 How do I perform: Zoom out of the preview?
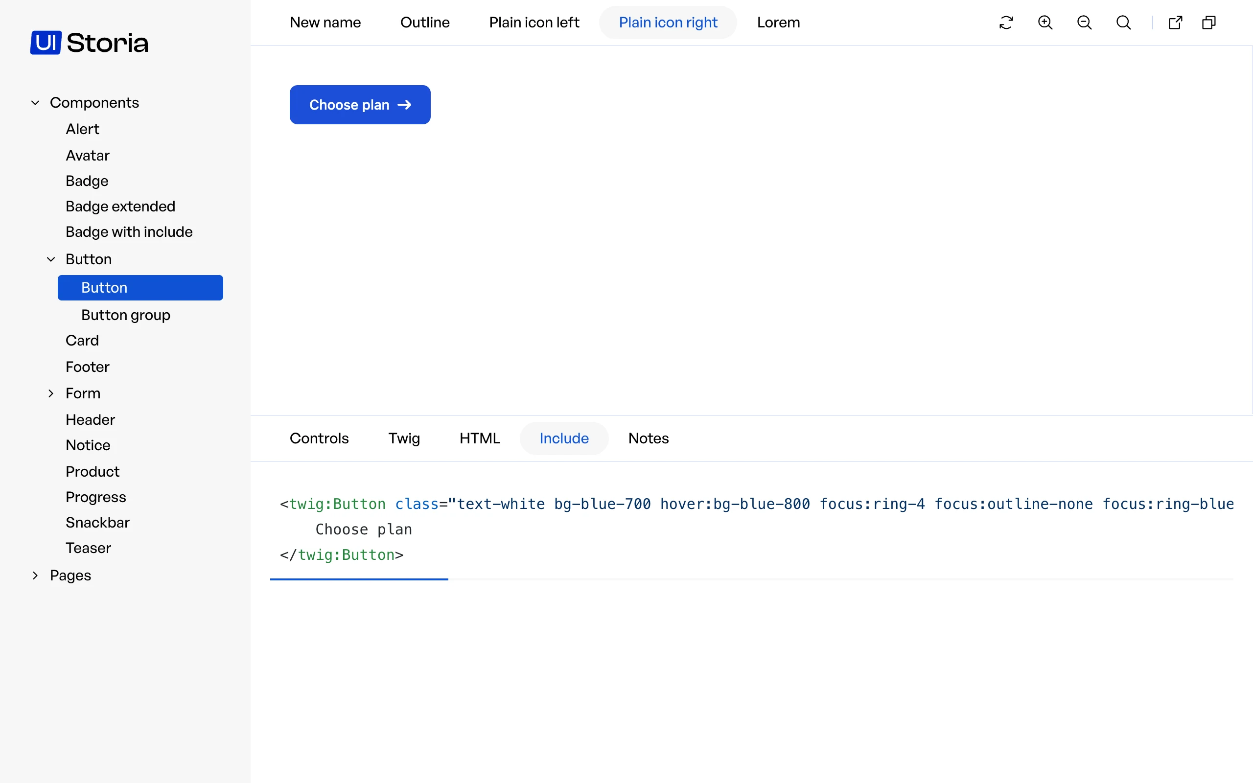pos(1084,23)
